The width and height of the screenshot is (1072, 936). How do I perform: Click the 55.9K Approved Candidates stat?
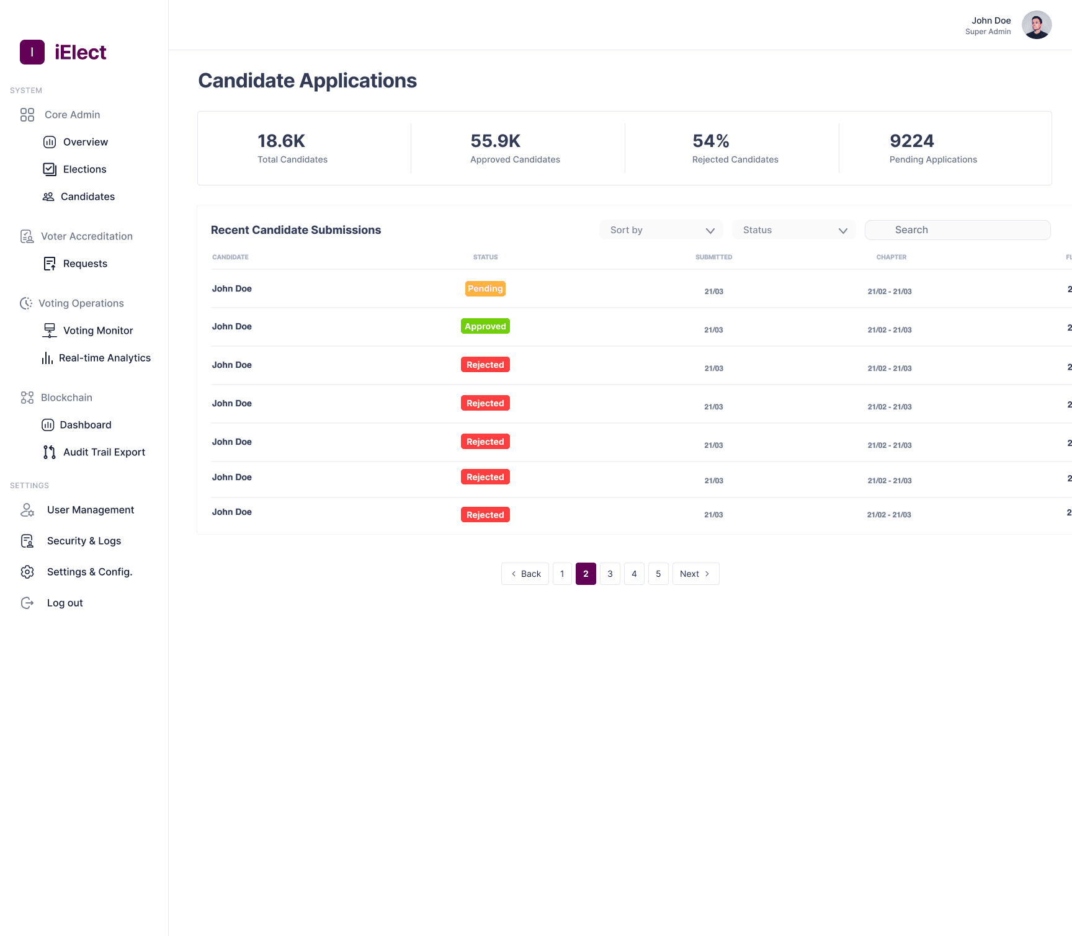pos(515,148)
